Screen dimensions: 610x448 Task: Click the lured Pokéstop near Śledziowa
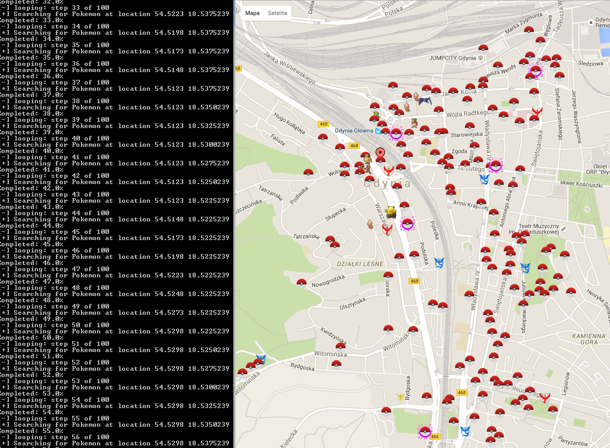(x=536, y=71)
